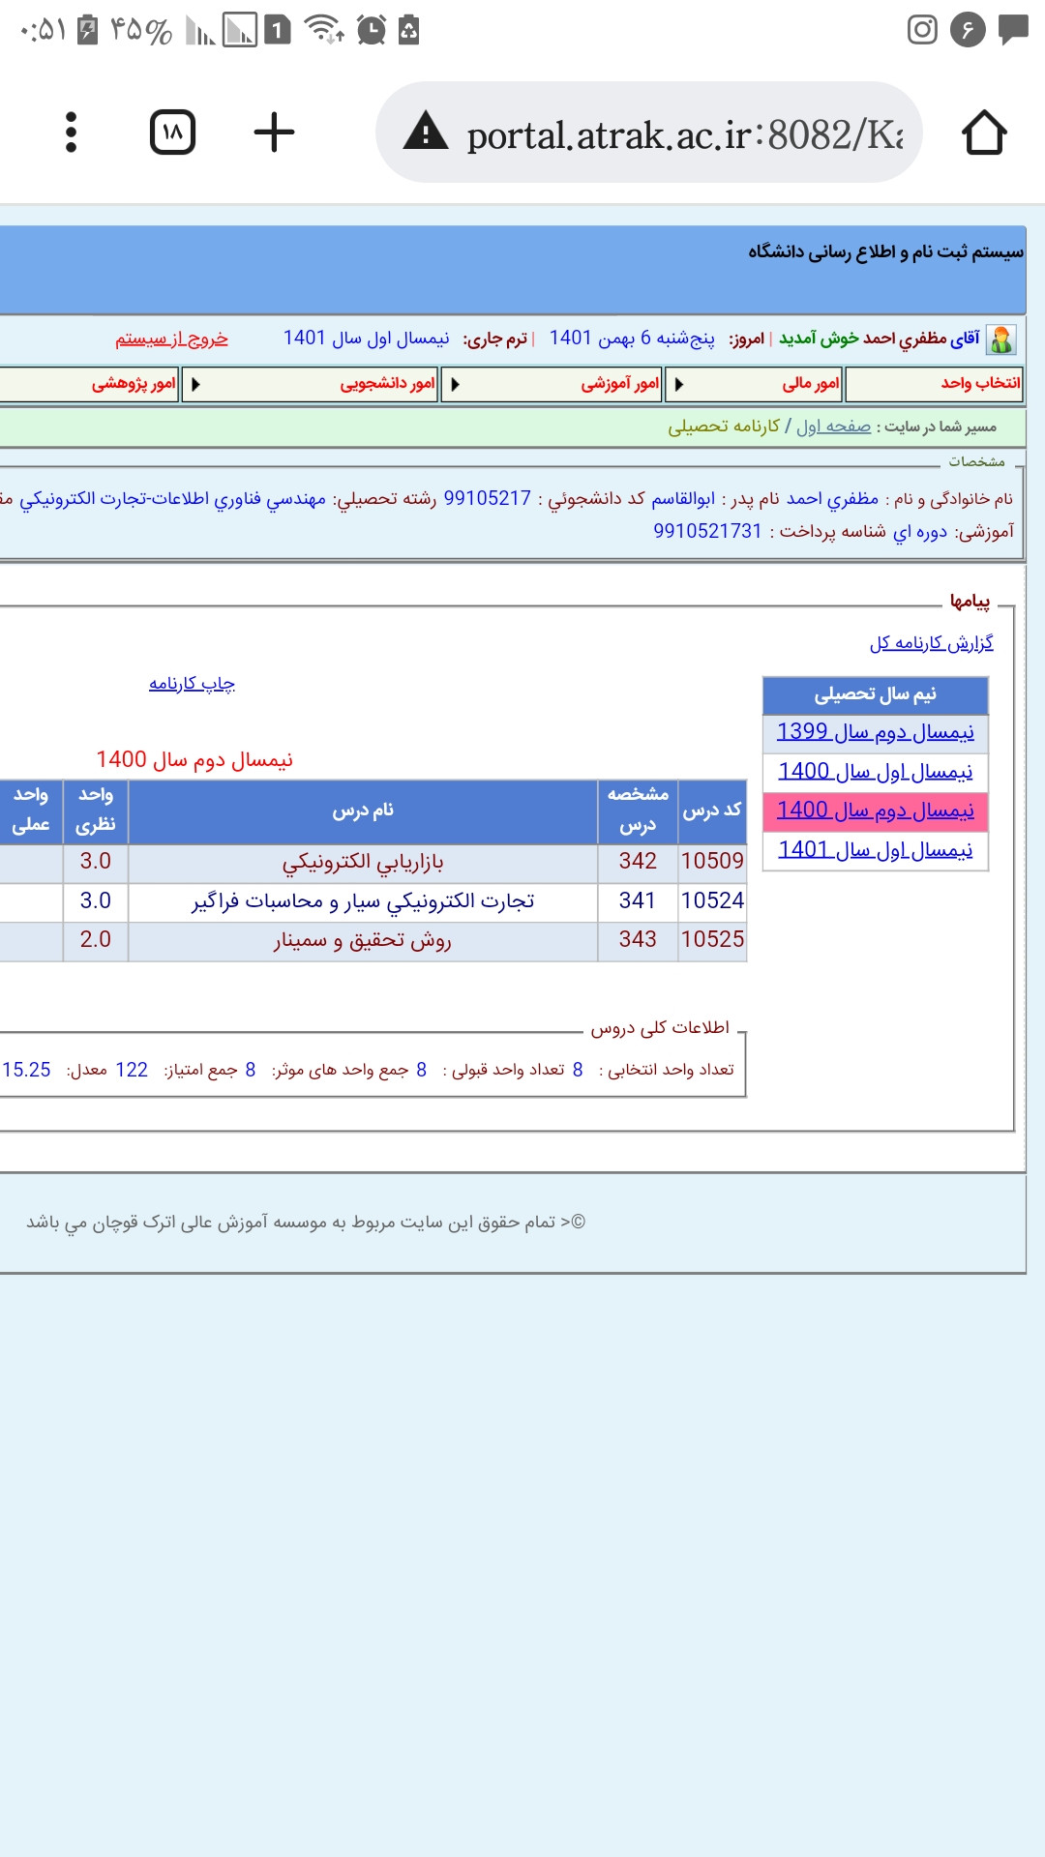1045x1857 pixels.
Task: Tap the not-secure warning triangle icon
Action: tap(426, 133)
